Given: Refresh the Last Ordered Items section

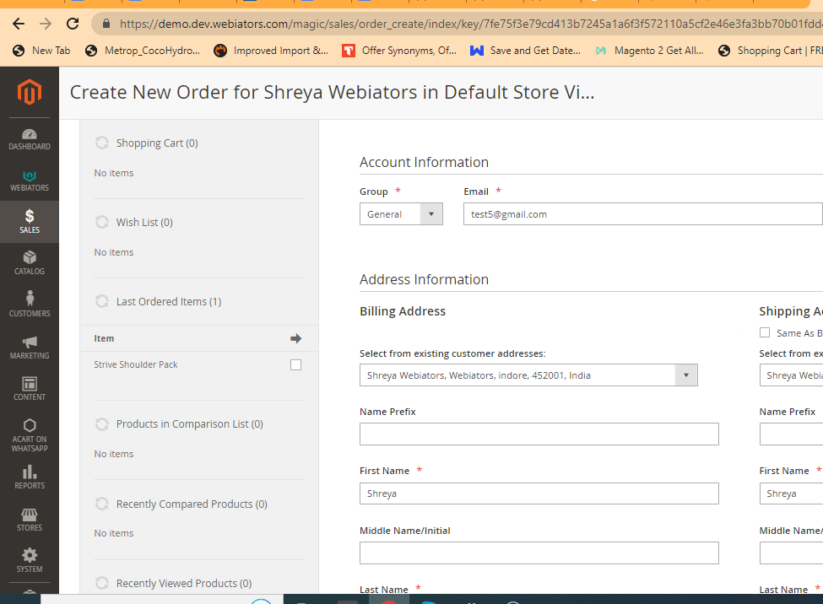Looking at the screenshot, I should pyautogui.click(x=102, y=301).
